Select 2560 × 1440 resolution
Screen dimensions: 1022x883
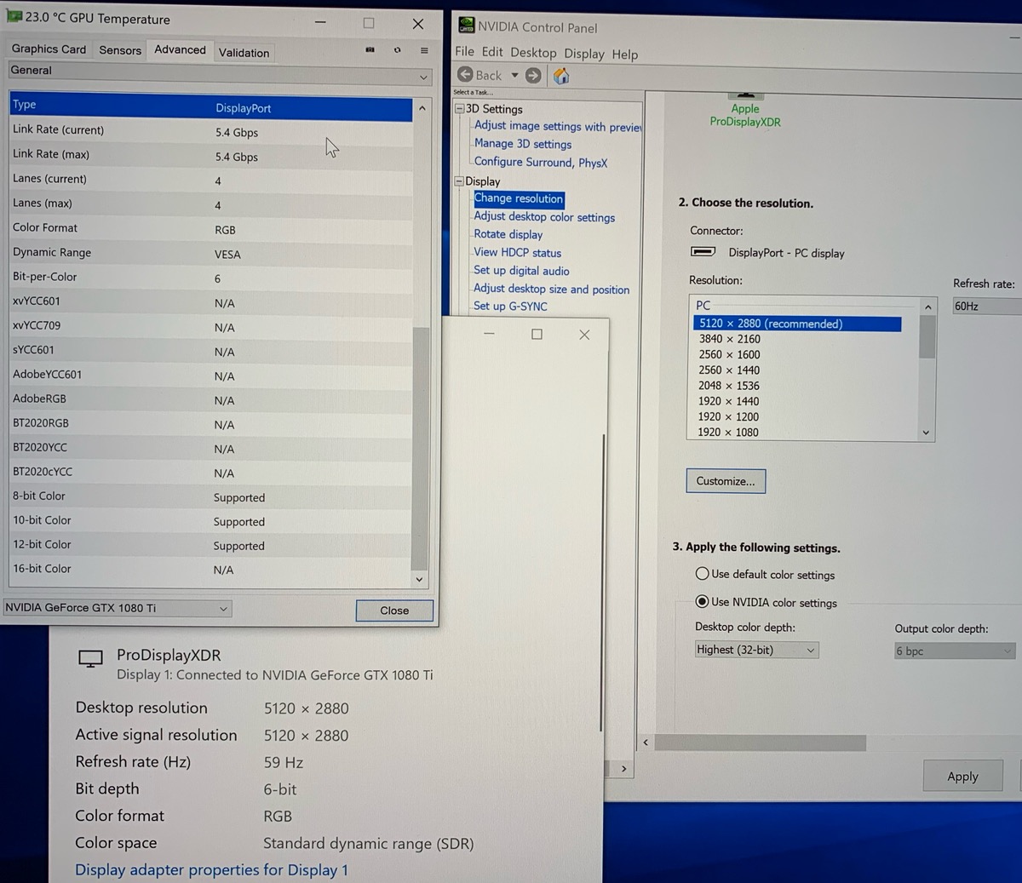tap(730, 370)
